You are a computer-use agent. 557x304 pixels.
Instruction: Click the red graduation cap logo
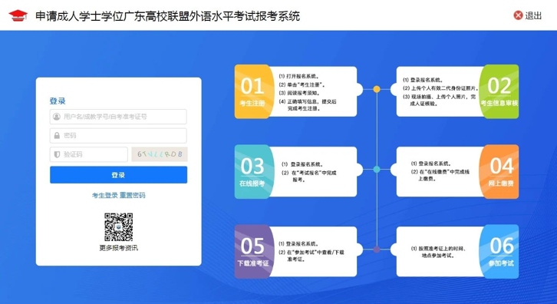[18, 15]
